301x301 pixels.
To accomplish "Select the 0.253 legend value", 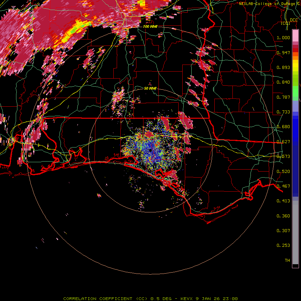I will [283, 245].
